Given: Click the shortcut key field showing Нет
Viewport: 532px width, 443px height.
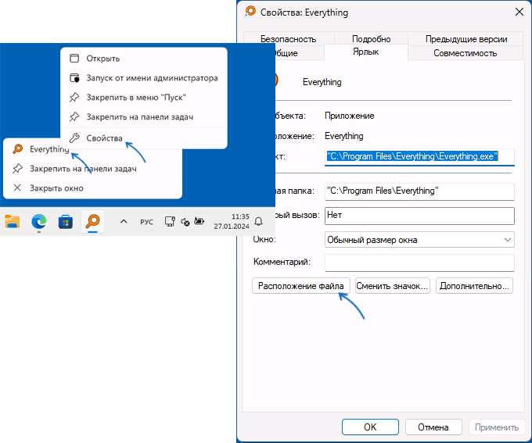Looking at the screenshot, I should click(x=419, y=216).
